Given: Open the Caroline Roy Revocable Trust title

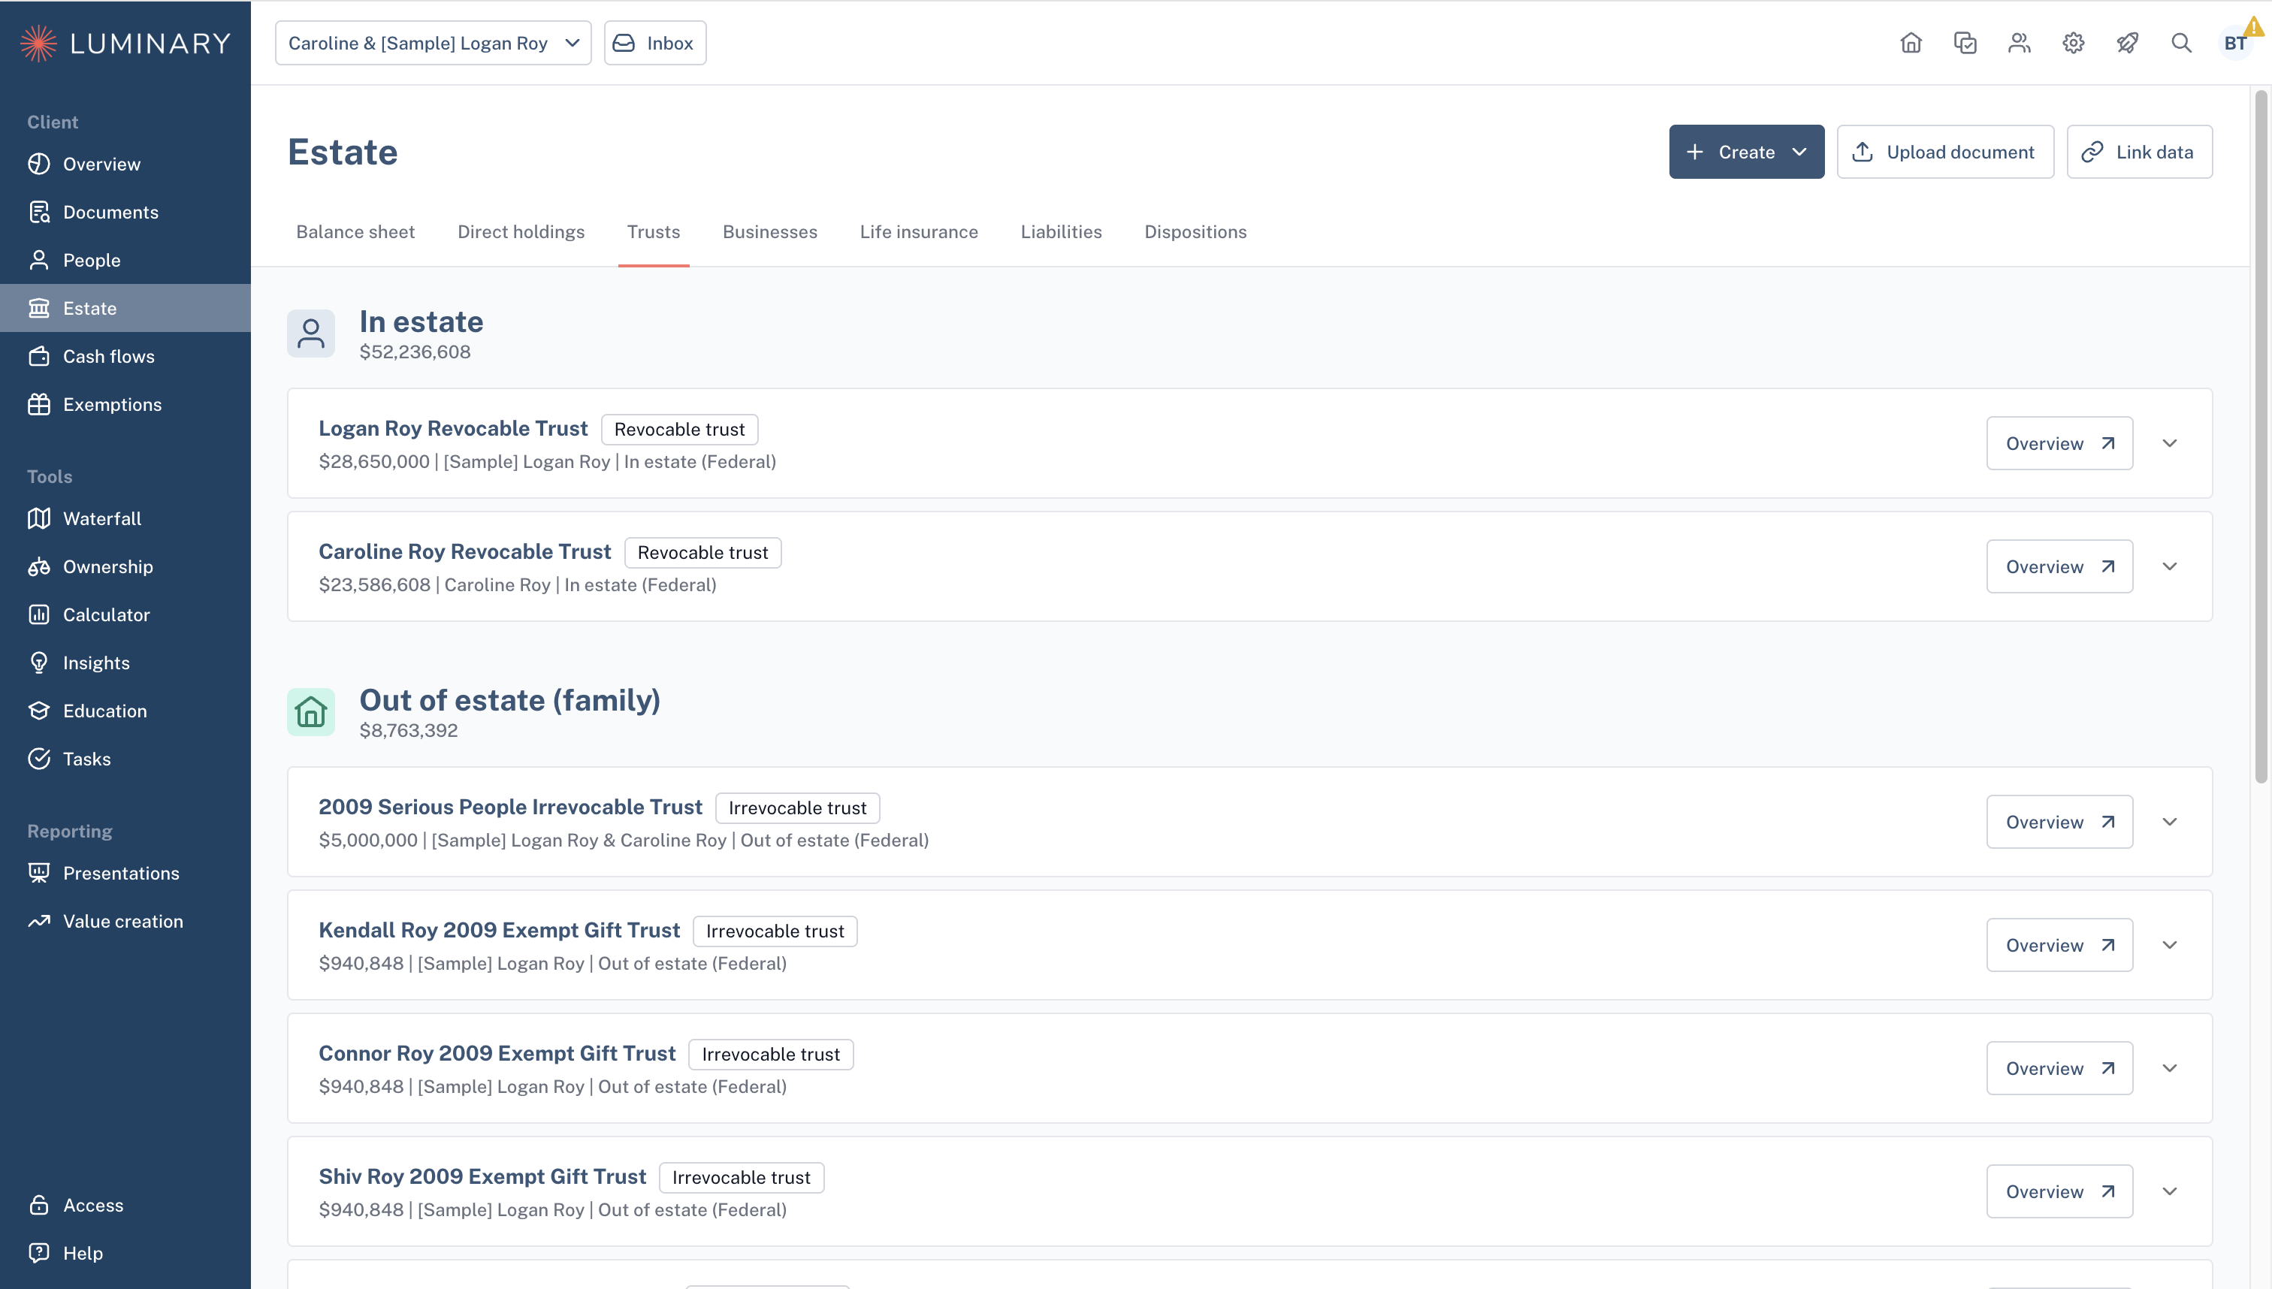Looking at the screenshot, I should click(464, 551).
